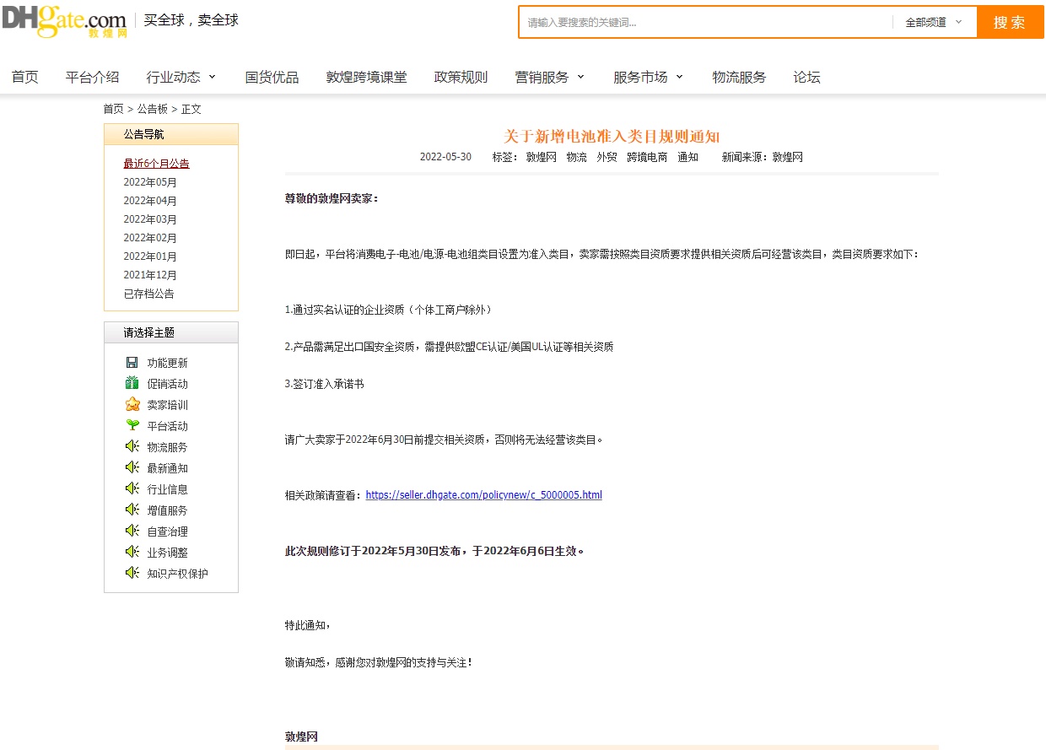The width and height of the screenshot is (1046, 750).
Task: Click the speaker icon beside 知识产权保护
Action: coord(132,574)
